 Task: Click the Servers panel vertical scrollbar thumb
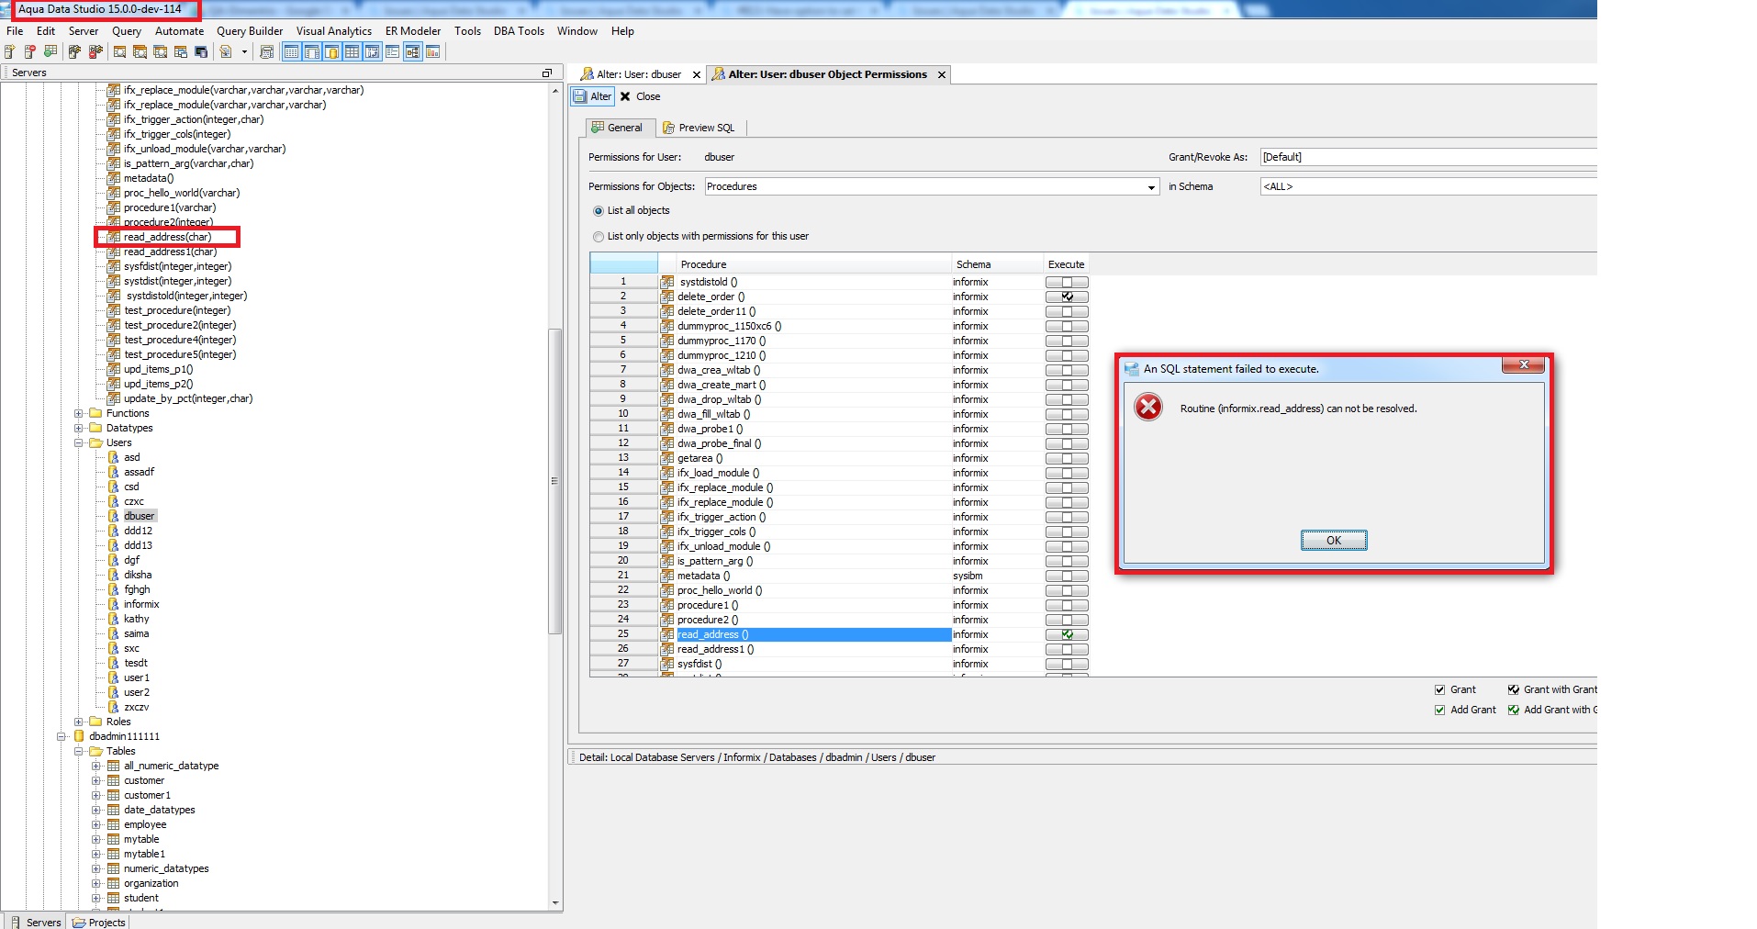[x=555, y=481]
